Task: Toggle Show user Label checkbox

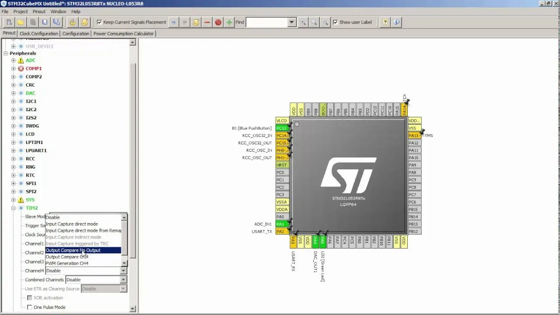Action: [336, 22]
